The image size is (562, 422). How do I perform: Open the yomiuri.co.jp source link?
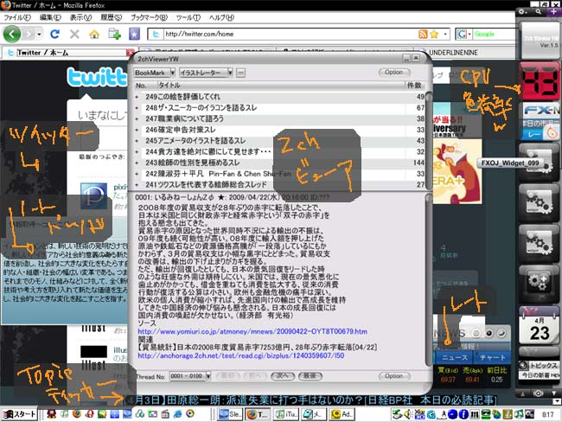click(x=252, y=332)
